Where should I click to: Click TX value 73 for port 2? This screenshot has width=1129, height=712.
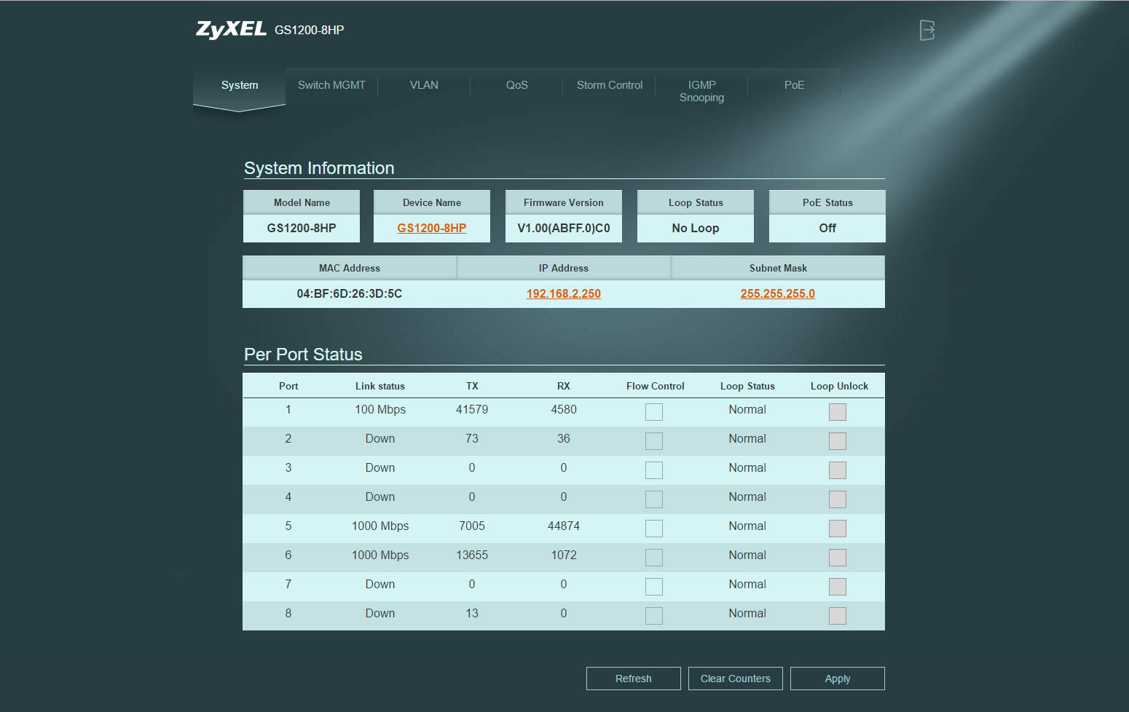coord(472,438)
